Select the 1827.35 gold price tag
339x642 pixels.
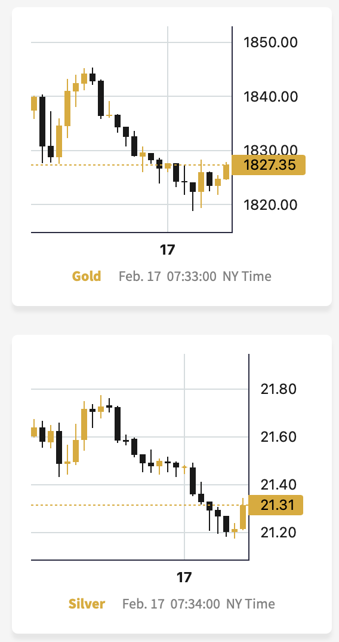[269, 165]
